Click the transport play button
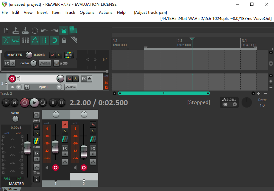The image size is (274, 191). click(34, 103)
